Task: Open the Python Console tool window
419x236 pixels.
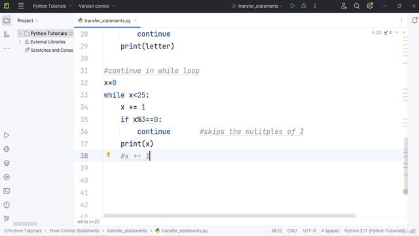Action: [7, 149]
